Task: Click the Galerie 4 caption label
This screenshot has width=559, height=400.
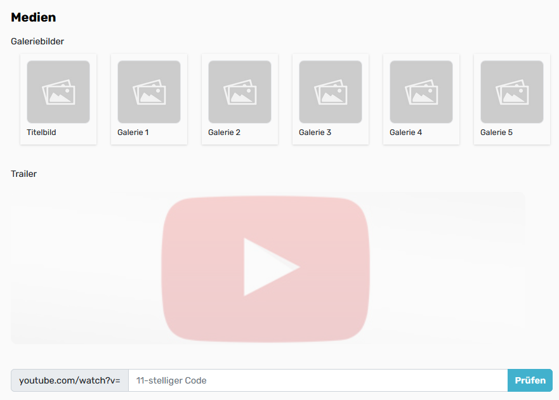Action: 405,132
